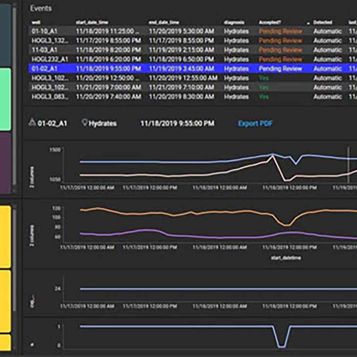The image size is (357, 357).
Task: Select the highlighted 01-02_A1 row
Action: [44, 69]
